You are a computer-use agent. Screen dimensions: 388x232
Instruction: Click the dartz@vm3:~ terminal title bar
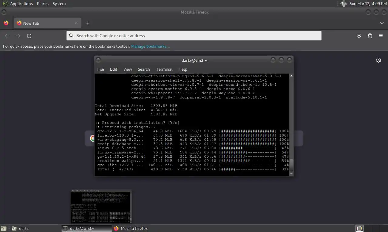194,60
